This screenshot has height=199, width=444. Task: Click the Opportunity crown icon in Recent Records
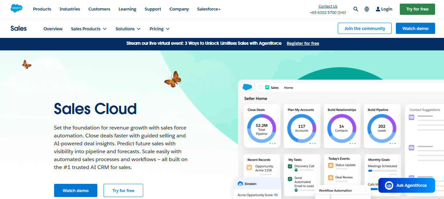[249, 167]
